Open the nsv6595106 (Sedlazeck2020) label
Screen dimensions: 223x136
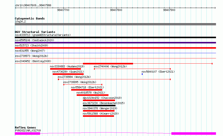pyautogui.click(x=35, y=40)
